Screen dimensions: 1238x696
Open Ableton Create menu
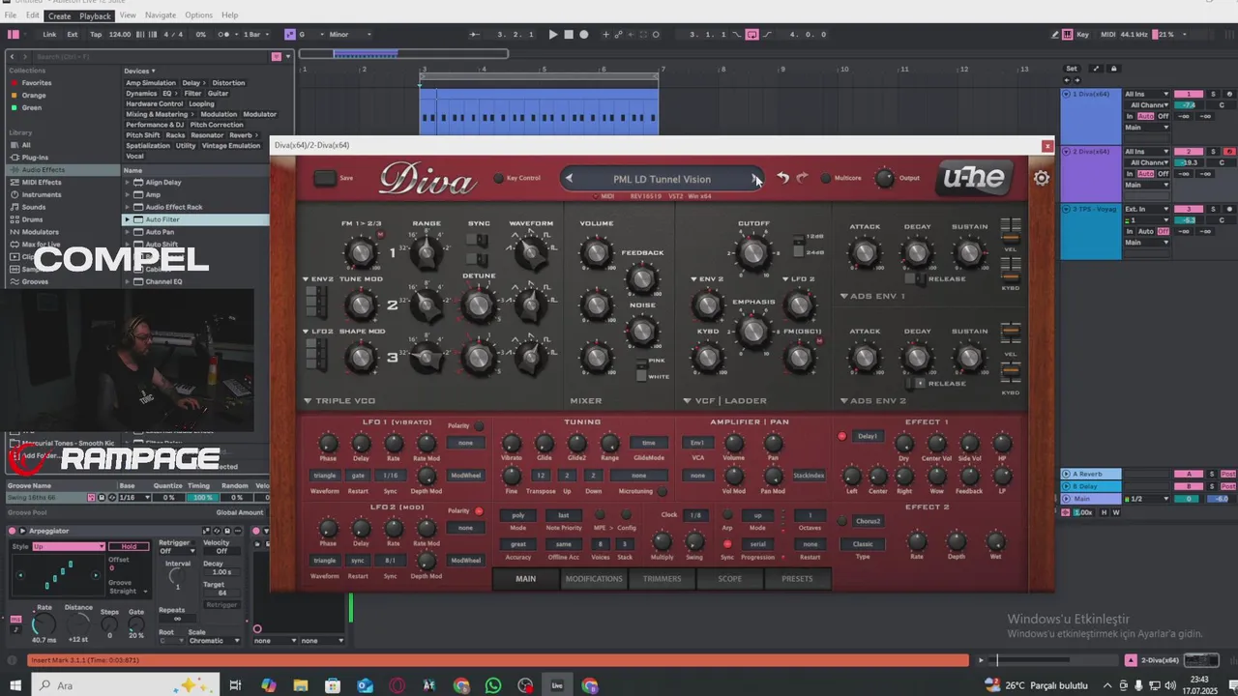pyautogui.click(x=59, y=15)
